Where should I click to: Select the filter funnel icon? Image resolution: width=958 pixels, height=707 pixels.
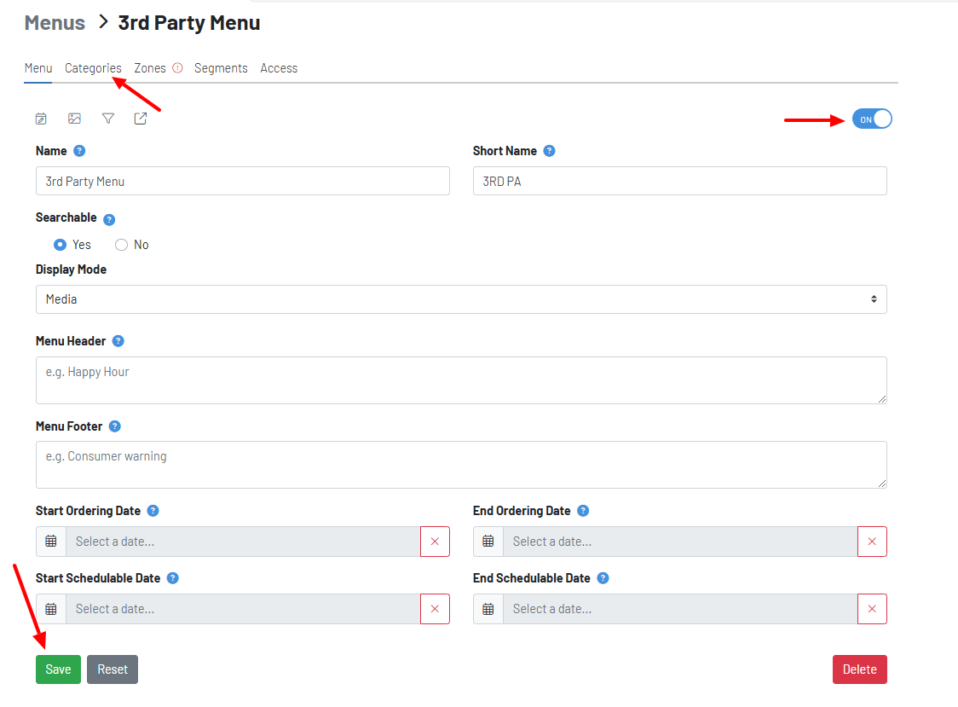click(x=107, y=118)
